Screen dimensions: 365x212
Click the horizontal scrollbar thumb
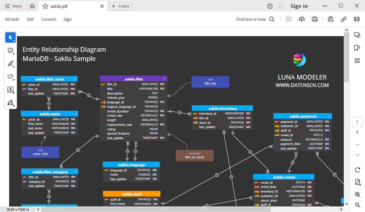[156, 209]
